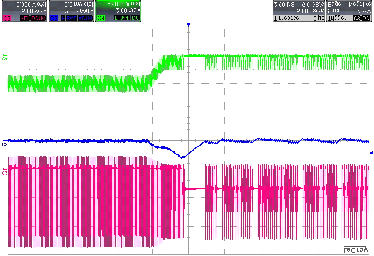Click the blue trigger delay marker above grid

tap(188, 24)
